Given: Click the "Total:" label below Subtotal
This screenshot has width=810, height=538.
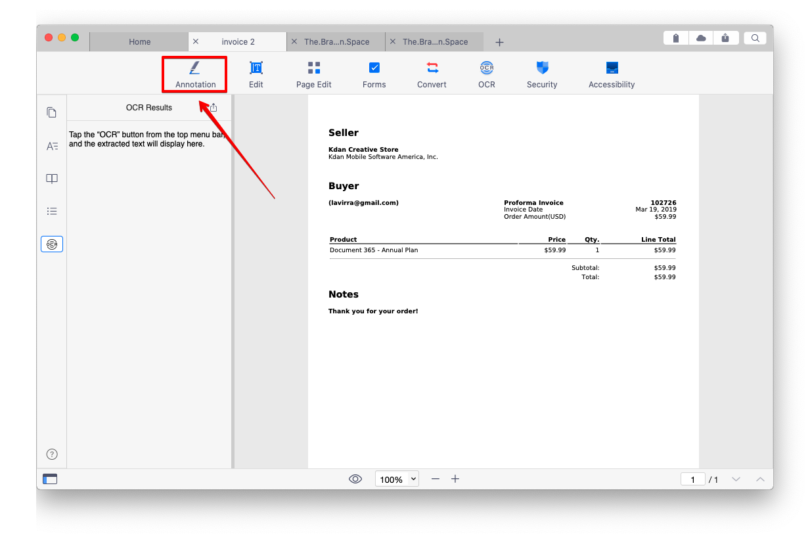Looking at the screenshot, I should pyautogui.click(x=590, y=277).
